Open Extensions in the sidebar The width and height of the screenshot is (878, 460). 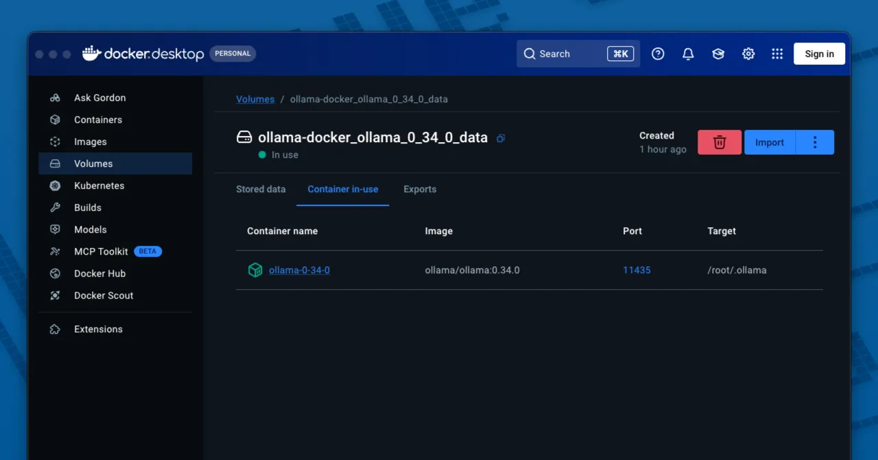click(115, 329)
